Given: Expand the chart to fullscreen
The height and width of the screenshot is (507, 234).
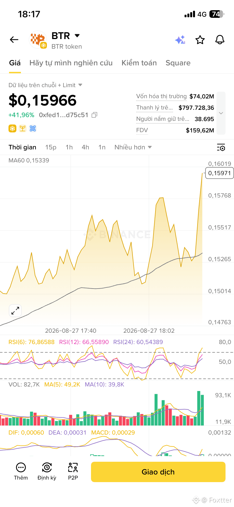Looking at the screenshot, I should (x=15, y=311).
